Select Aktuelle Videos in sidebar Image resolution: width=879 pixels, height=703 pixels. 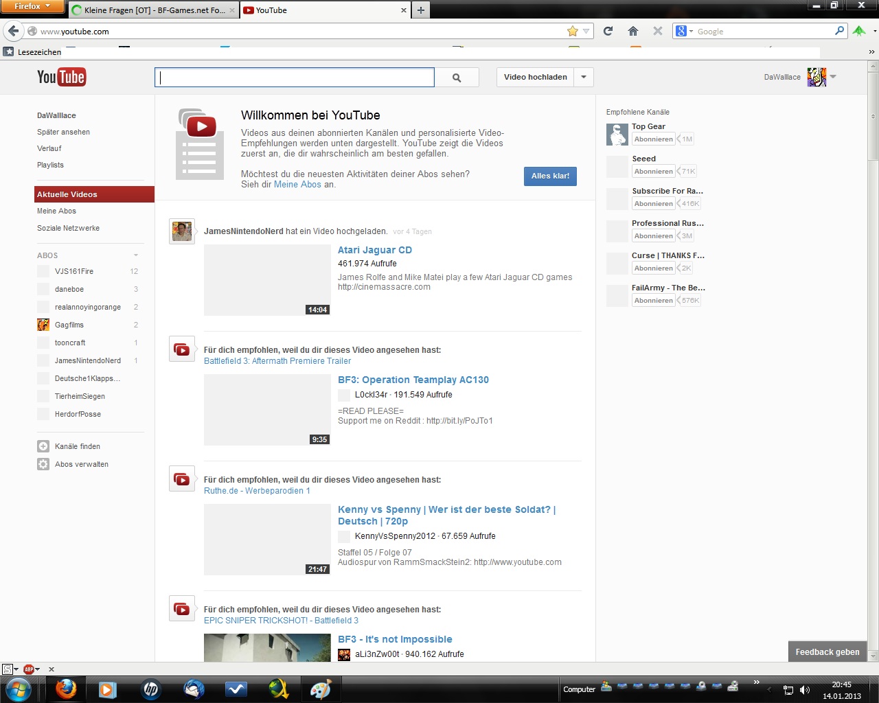pyautogui.click(x=94, y=194)
